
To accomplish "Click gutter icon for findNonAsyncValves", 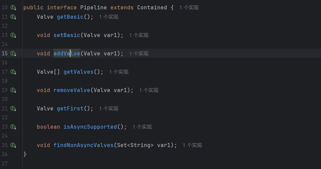I will (13, 145).
